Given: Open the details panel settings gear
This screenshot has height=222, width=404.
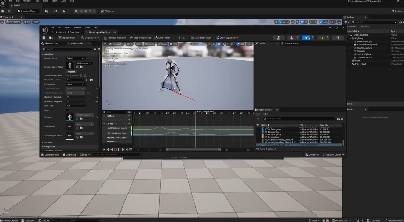Looking at the screenshot, I should (x=99, y=49).
